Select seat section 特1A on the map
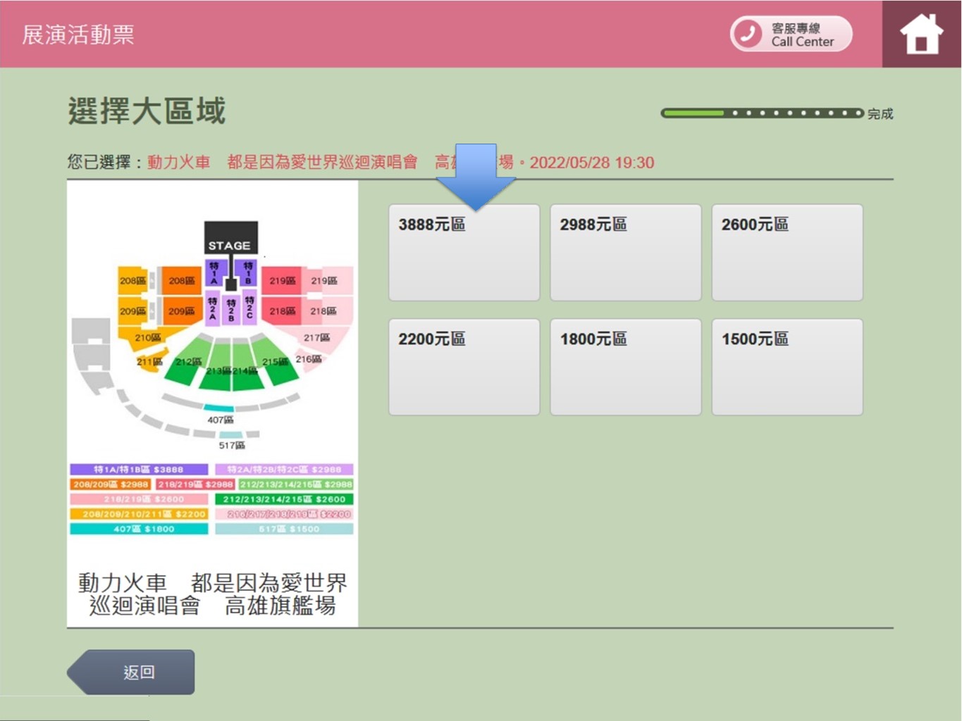Screen dimensions: 962x721 (x=214, y=272)
